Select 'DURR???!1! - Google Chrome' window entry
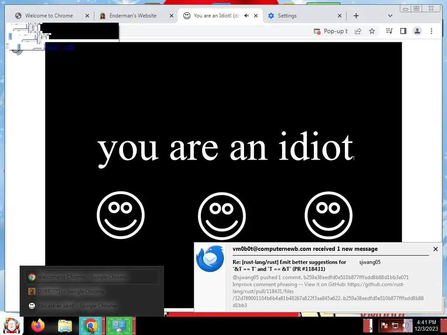The width and height of the screenshot is (447, 335). (92, 291)
